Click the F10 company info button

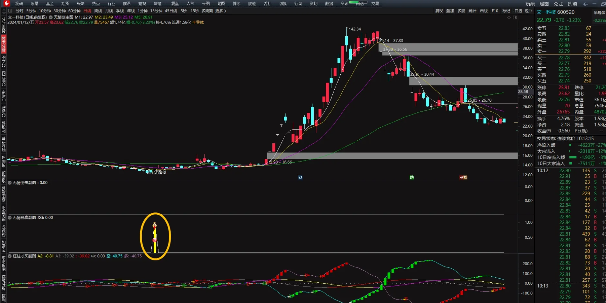(x=495, y=11)
